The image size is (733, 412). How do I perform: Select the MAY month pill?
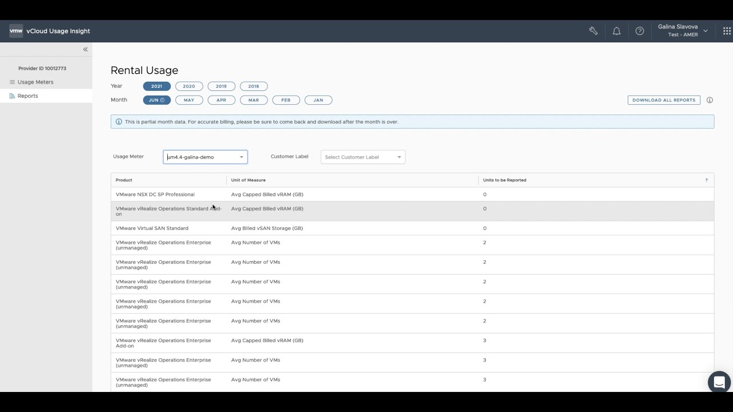pos(189,100)
